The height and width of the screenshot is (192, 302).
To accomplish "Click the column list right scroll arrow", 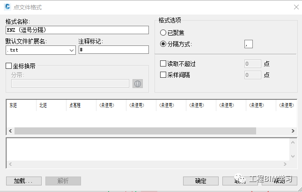I will 293,131.
